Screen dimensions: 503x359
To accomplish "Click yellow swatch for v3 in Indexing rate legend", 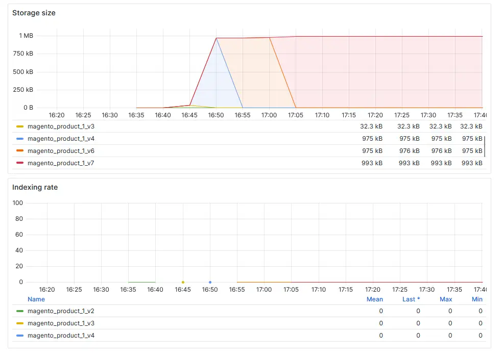I will point(20,323).
